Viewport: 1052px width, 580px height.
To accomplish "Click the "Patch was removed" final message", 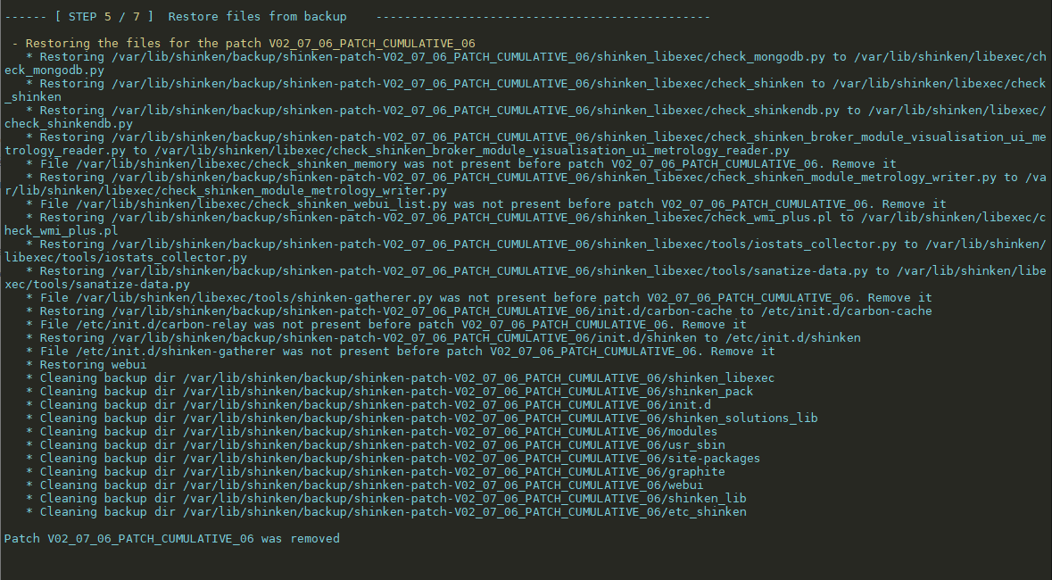I will 172,539.
